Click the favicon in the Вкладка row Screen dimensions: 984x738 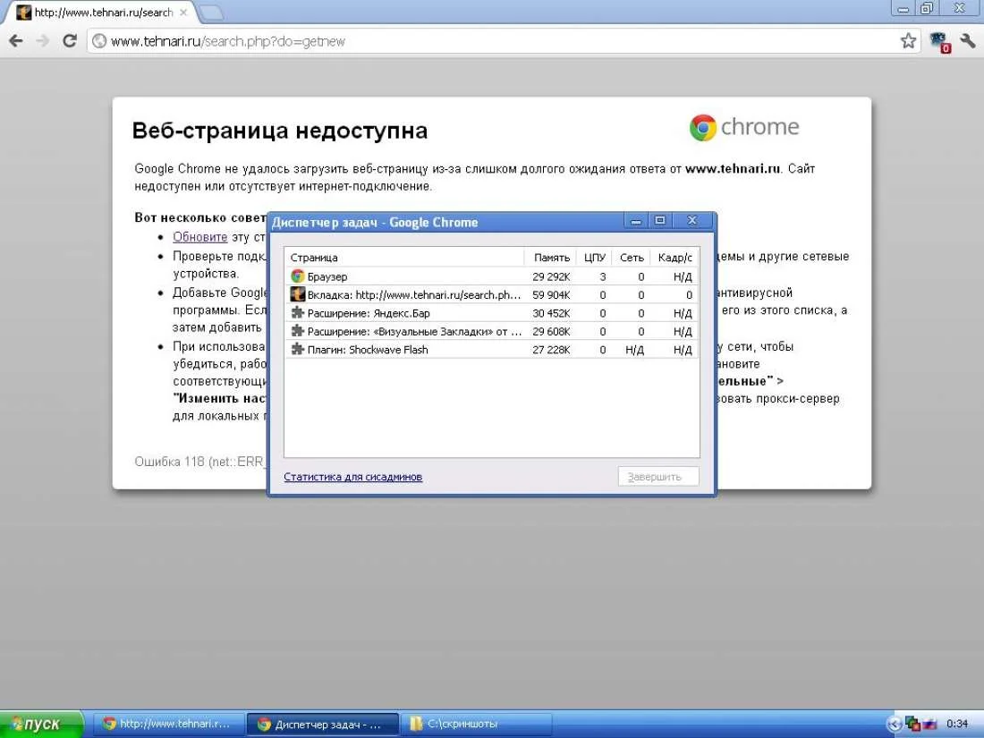pyautogui.click(x=298, y=294)
